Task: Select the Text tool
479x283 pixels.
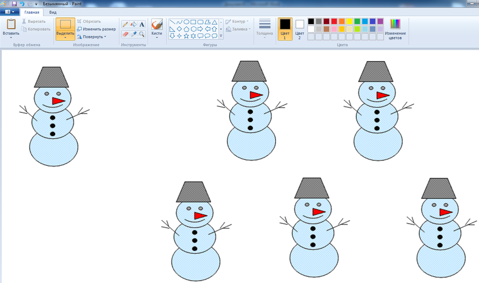Action: click(x=142, y=24)
